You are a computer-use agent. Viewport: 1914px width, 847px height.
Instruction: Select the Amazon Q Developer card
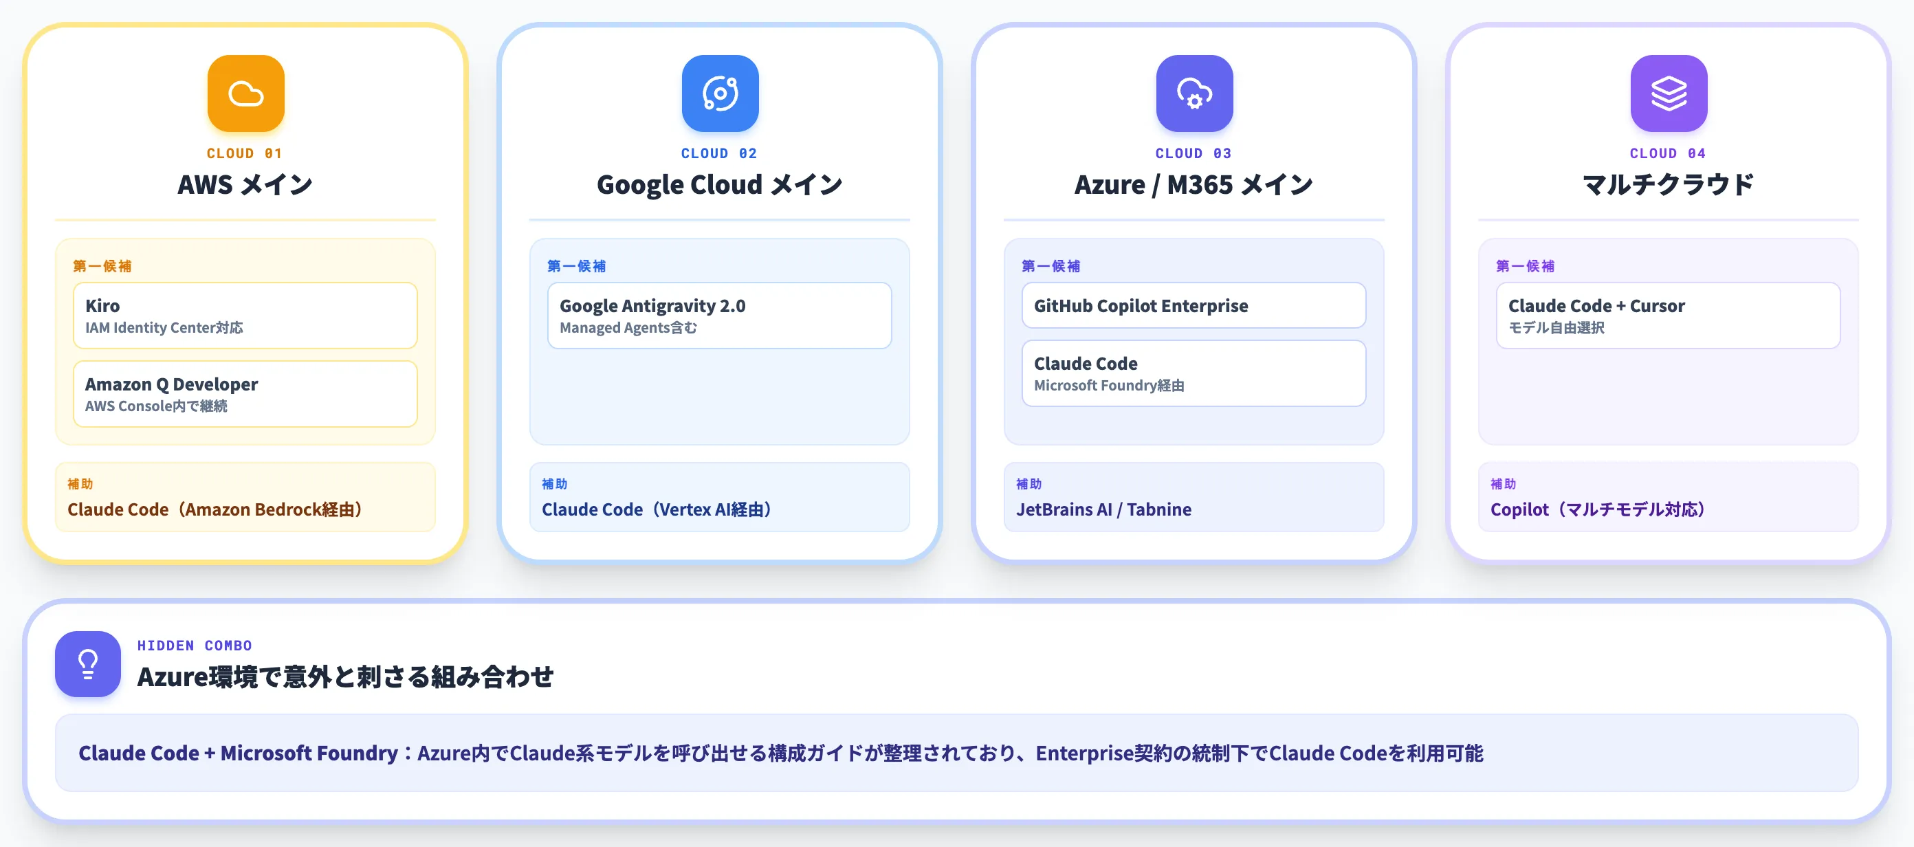[245, 394]
